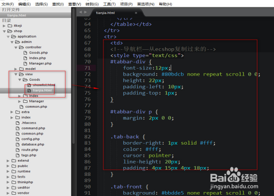Open the 帮助(H) menu
This screenshot has height=196, width=274.
click(x=165, y=4)
